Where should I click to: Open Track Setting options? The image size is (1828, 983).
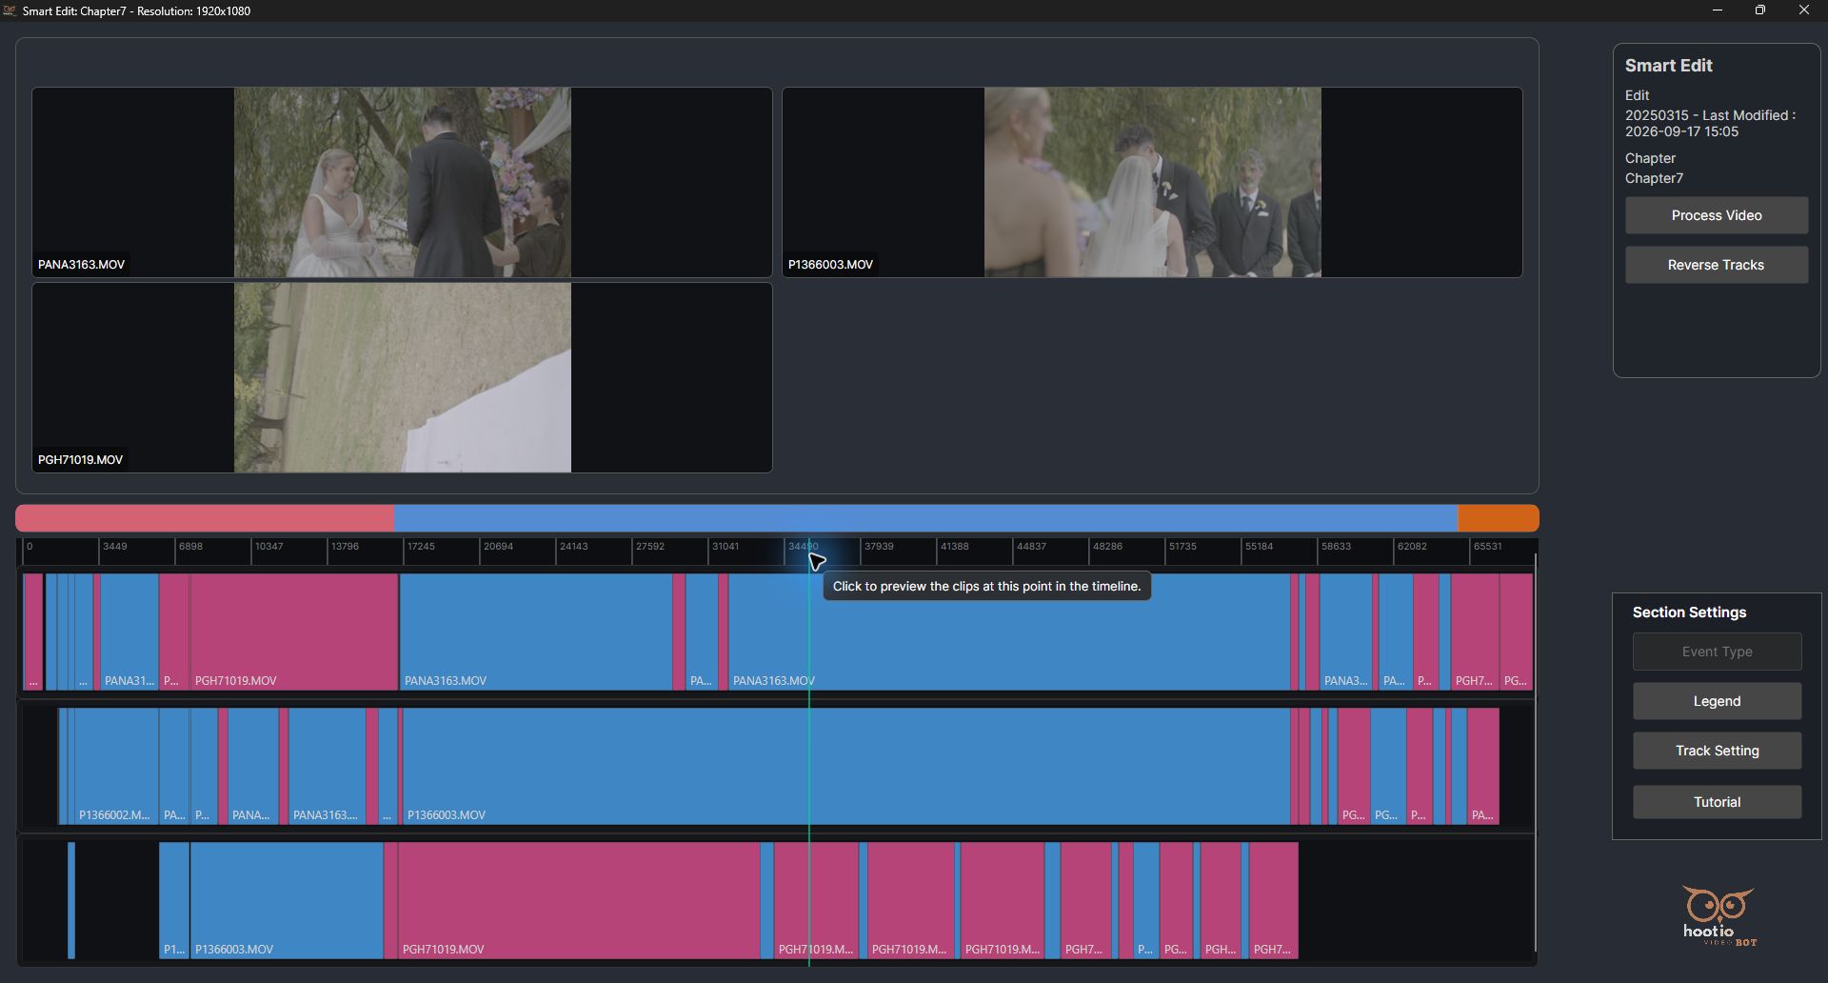1717,751
